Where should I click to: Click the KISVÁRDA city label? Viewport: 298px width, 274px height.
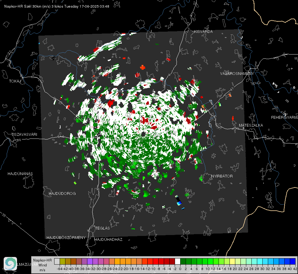[x=203, y=32]
